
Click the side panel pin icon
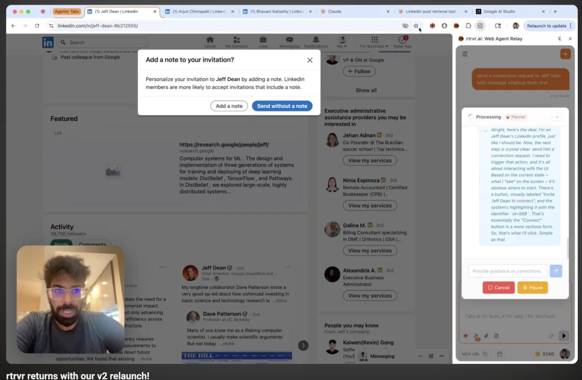(x=559, y=38)
